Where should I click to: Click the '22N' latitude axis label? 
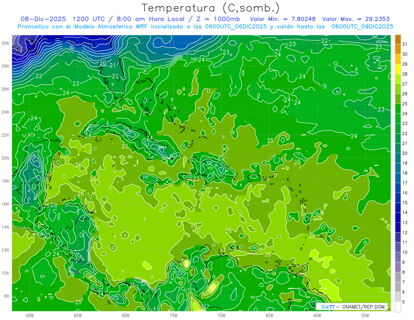tap(5, 135)
